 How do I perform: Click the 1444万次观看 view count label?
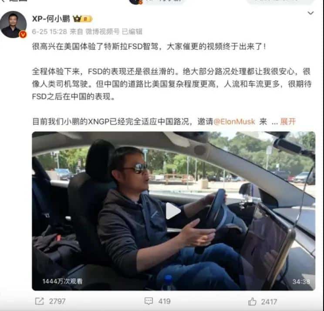point(62,281)
